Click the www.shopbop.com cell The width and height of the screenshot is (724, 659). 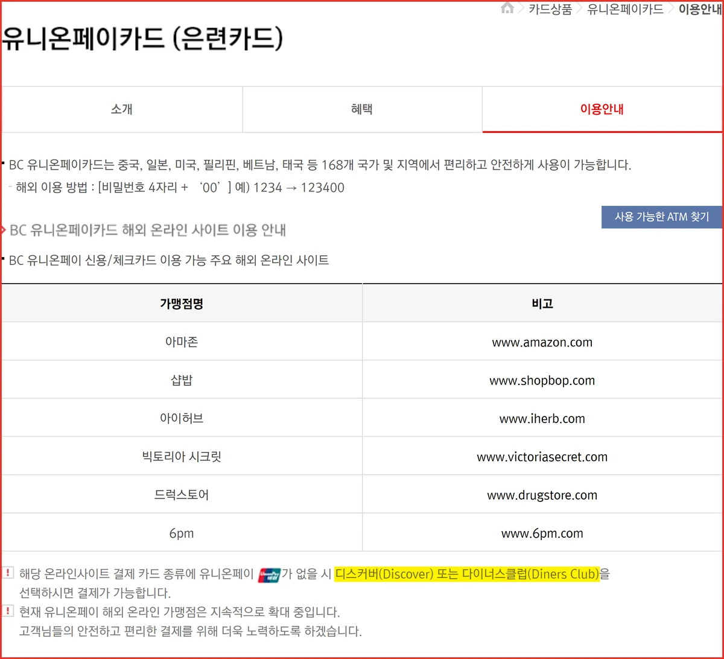(x=542, y=380)
